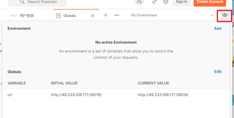234x118 pixels.
Task: Click the search magnifier icon
Action: tap(22, 2)
